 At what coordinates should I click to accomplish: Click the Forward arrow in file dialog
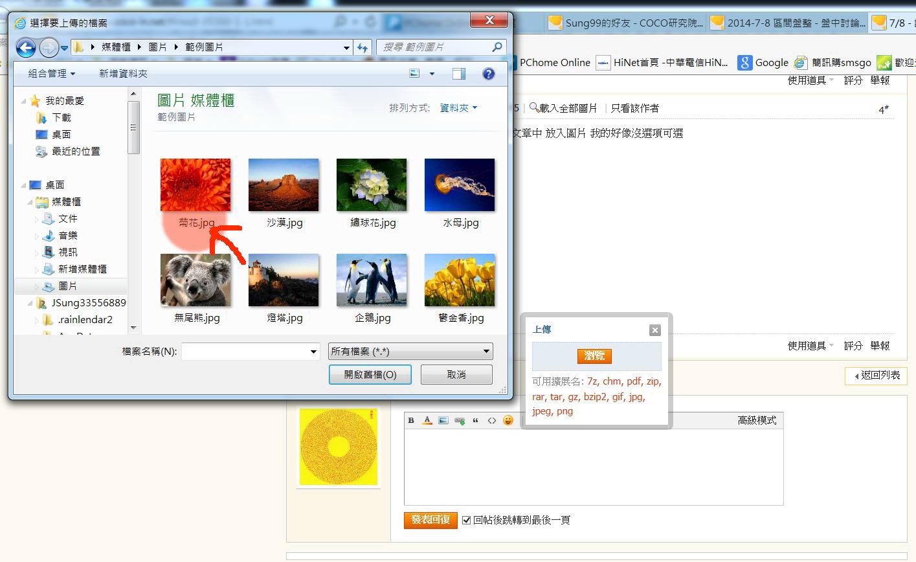tap(49, 47)
